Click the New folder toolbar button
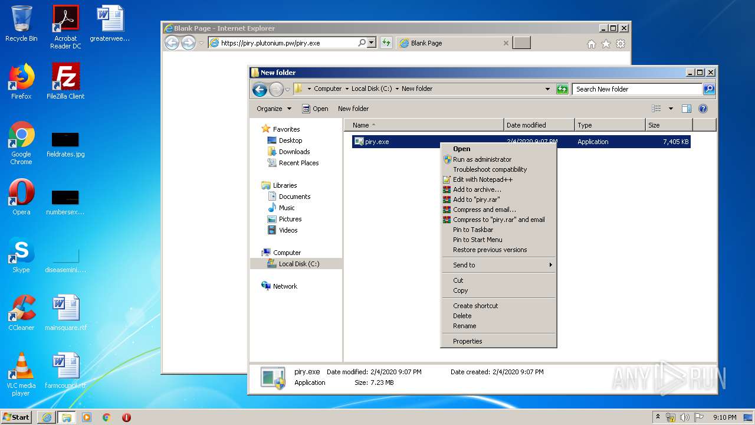The height and width of the screenshot is (425, 755). pyautogui.click(x=353, y=109)
